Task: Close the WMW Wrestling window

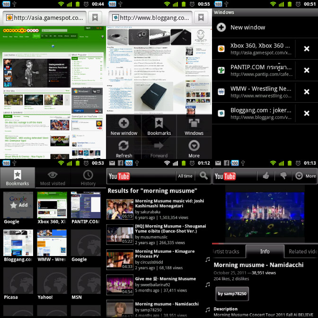Action: point(307,92)
